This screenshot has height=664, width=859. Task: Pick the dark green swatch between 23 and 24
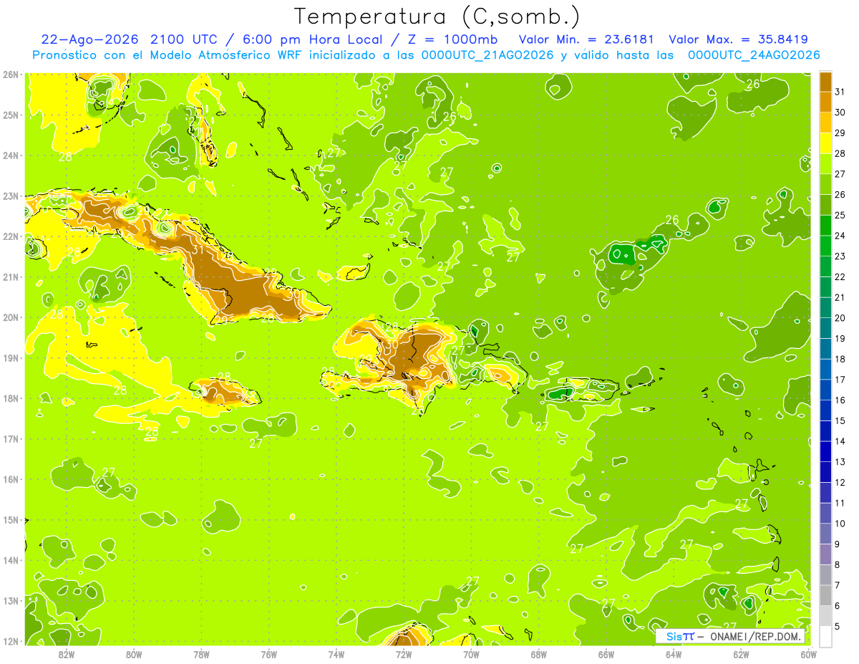(825, 246)
